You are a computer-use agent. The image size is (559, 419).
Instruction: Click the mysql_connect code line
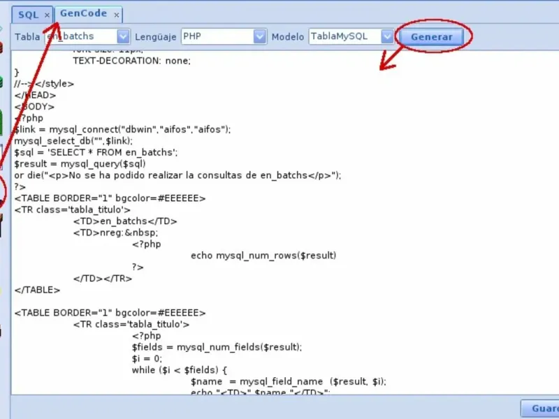[122, 129]
